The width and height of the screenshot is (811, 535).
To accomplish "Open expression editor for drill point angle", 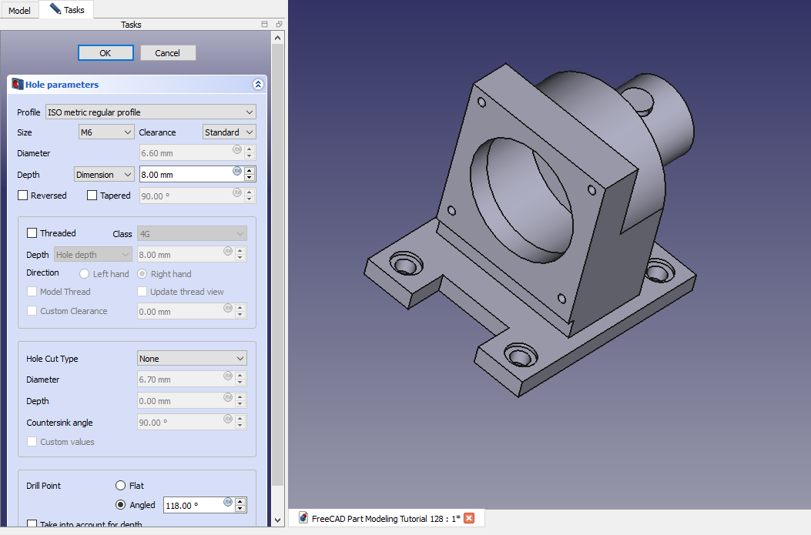I will click(228, 502).
